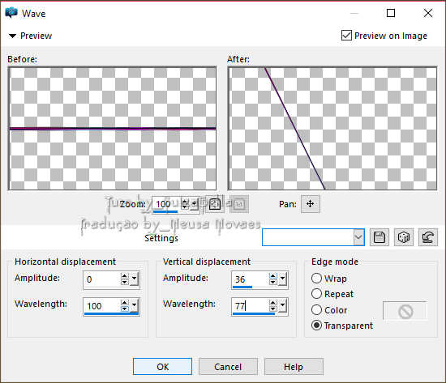Open the Settings presets dropdown
The width and height of the screenshot is (446, 383).
coord(358,237)
